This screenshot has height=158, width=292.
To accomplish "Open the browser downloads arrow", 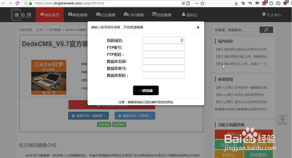I will pyautogui.click(x=236, y=3).
